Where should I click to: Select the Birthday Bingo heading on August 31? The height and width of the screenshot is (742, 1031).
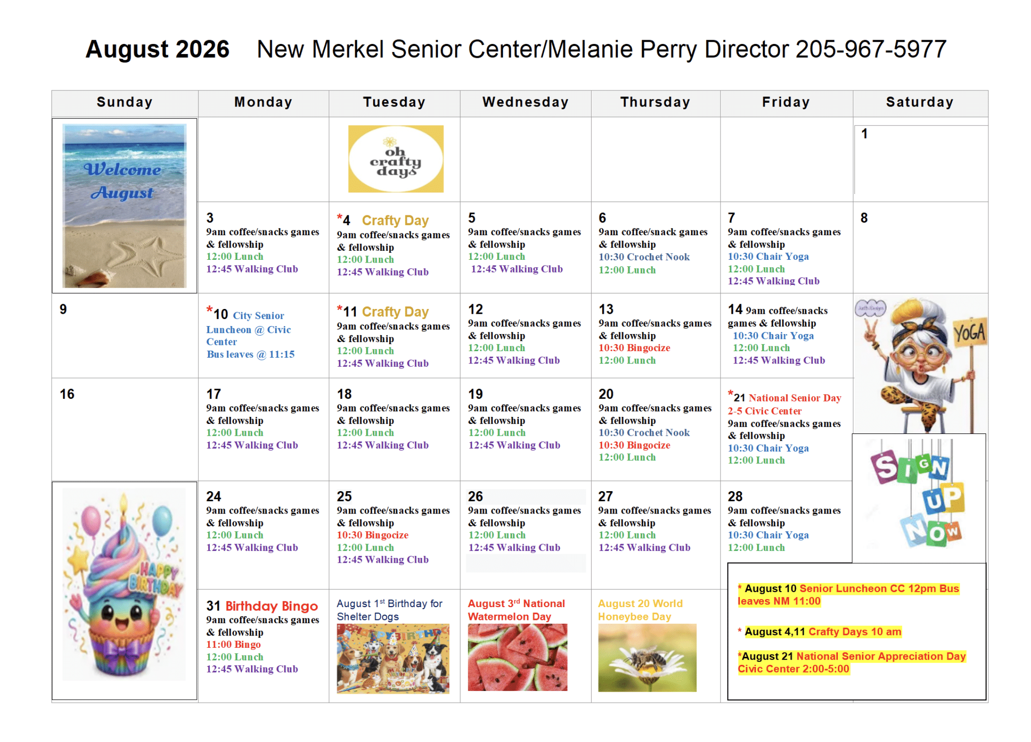coord(272,606)
